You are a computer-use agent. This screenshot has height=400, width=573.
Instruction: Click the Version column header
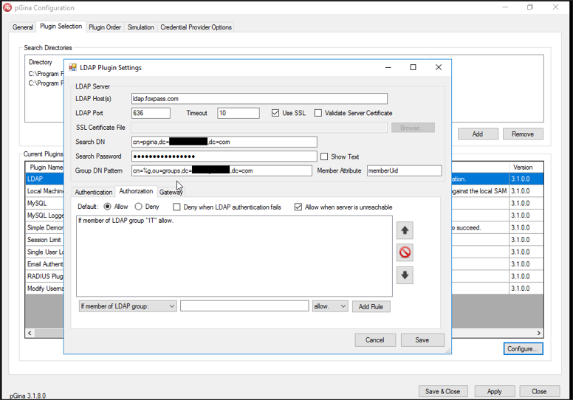click(x=526, y=168)
